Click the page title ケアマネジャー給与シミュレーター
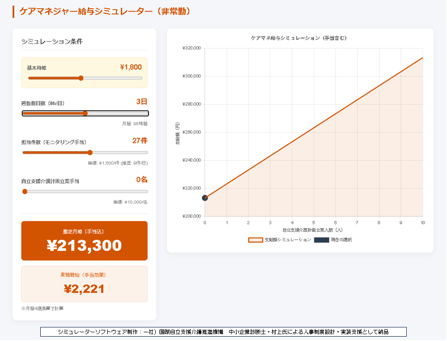The height and width of the screenshot is (341, 447). point(105,11)
